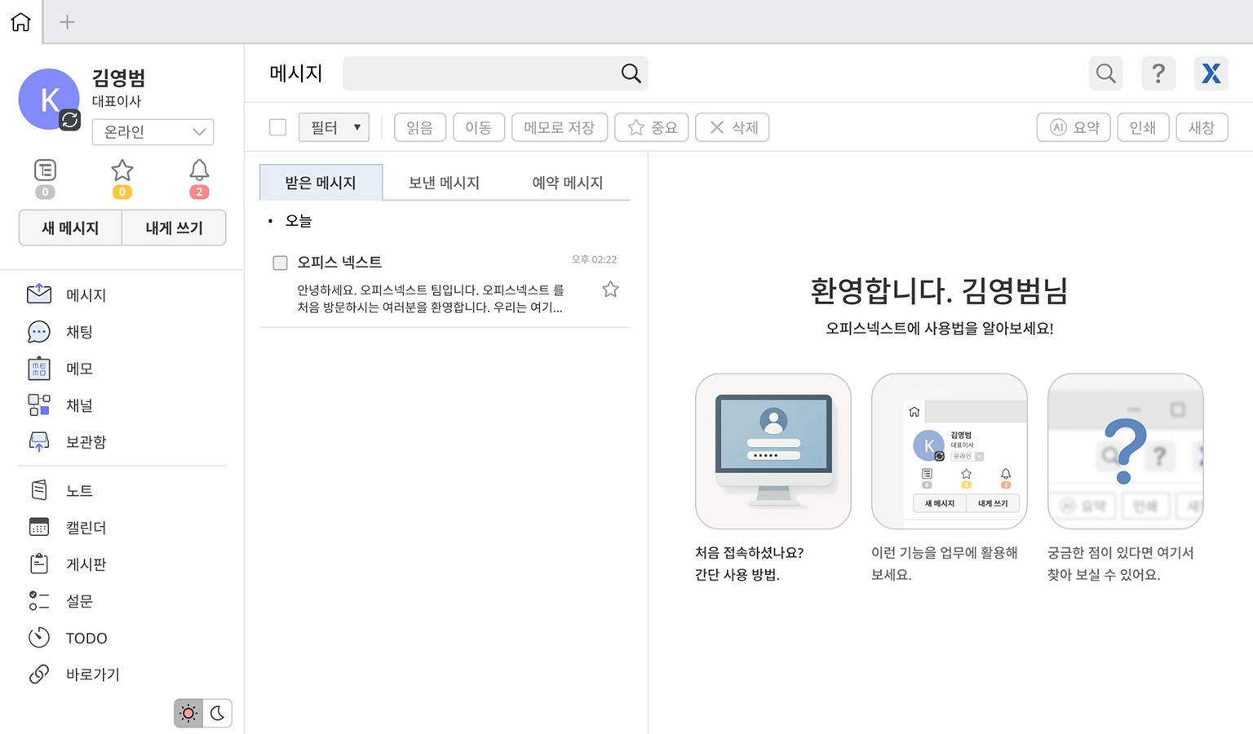Check the checkbox on the 오피스 넥스트 message
Viewport: 1253px width, 734px height.
point(280,263)
